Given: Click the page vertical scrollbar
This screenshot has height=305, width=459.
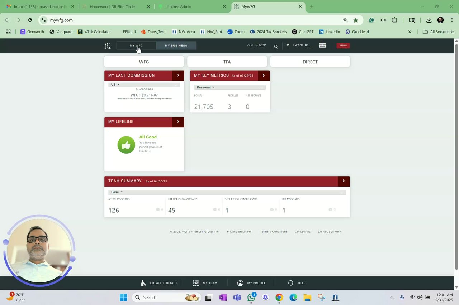Looking at the screenshot, I should (x=456, y=154).
